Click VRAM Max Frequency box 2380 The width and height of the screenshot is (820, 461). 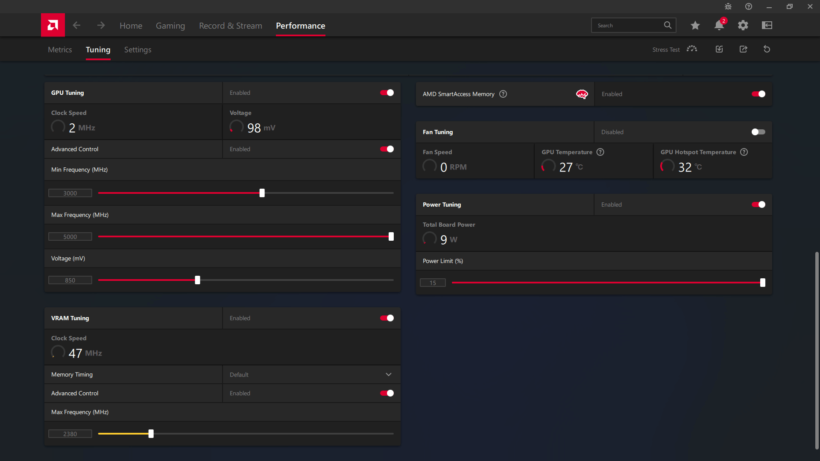click(70, 434)
